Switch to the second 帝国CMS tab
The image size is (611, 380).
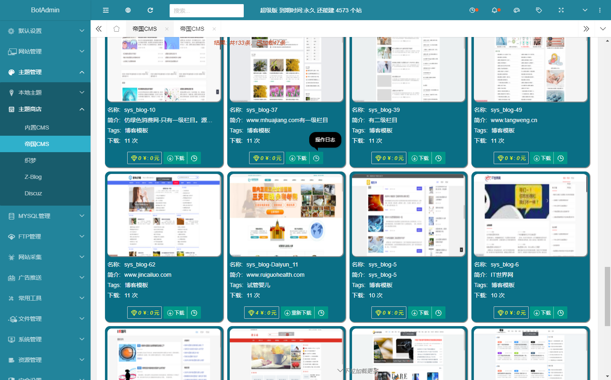tap(192, 29)
